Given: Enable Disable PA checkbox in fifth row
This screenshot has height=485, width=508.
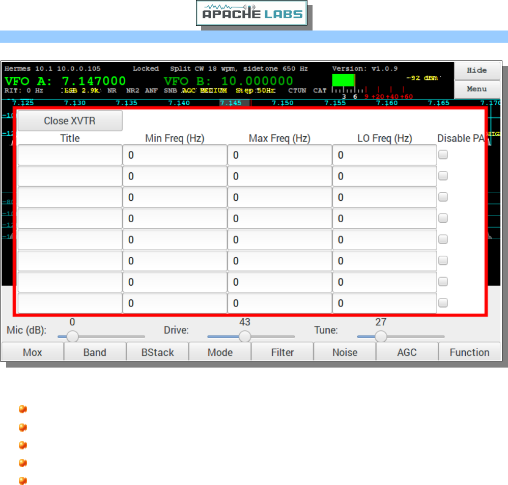Looking at the screenshot, I should (443, 239).
